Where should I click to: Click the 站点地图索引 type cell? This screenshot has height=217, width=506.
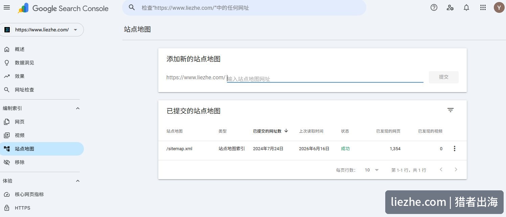tap(232, 148)
